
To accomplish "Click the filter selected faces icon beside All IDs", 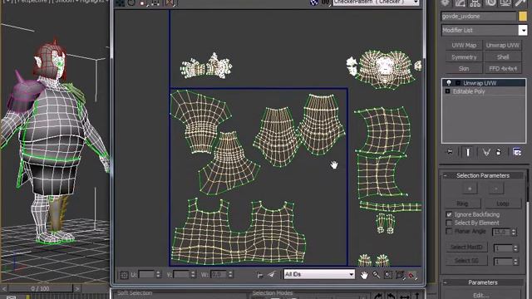I will pos(272,275).
